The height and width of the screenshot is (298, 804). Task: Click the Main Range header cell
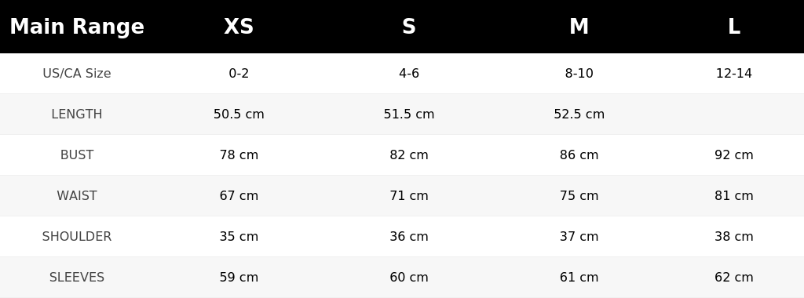[77, 27]
